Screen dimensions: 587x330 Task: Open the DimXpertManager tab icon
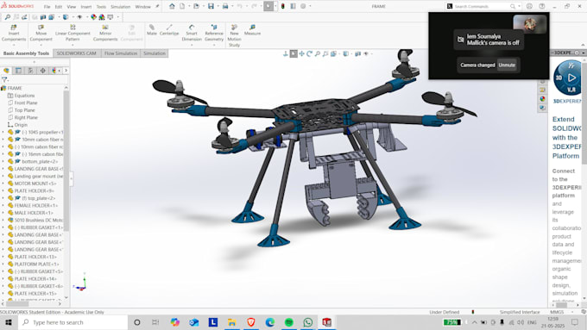click(x=42, y=71)
